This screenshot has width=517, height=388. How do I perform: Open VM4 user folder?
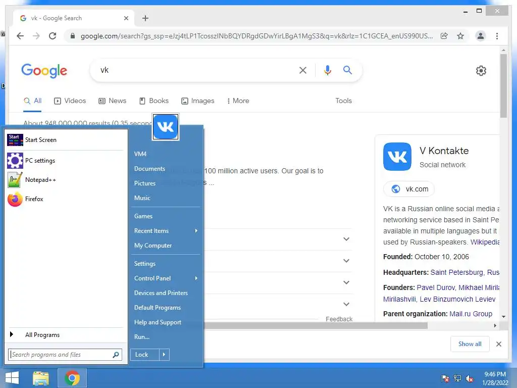coord(166,154)
